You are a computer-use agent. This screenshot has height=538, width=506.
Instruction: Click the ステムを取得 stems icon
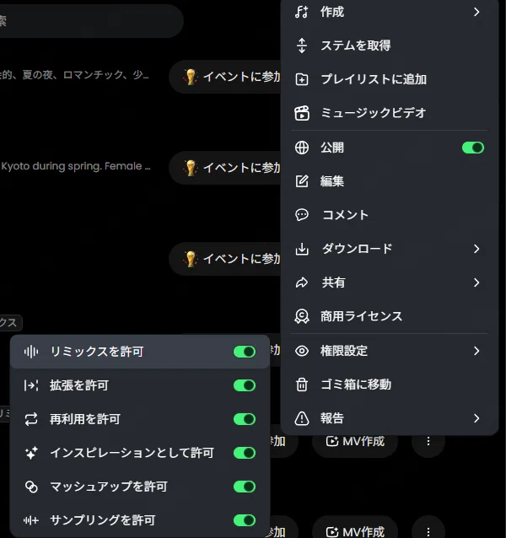point(302,46)
